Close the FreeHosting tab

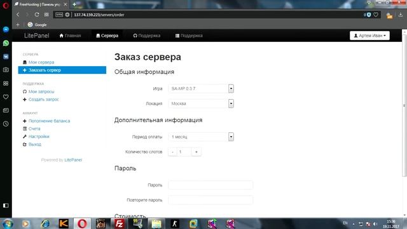(x=66, y=4)
